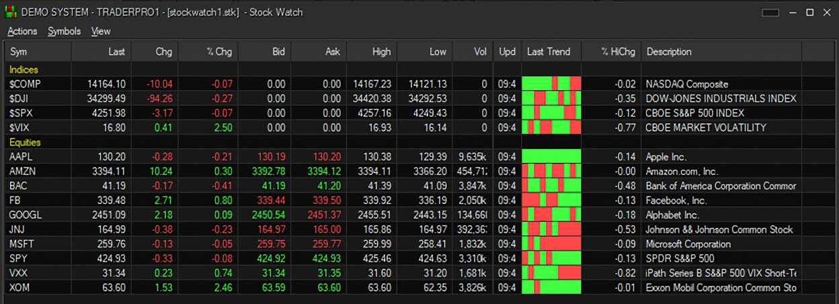Select the MSFT symbol

[21, 244]
